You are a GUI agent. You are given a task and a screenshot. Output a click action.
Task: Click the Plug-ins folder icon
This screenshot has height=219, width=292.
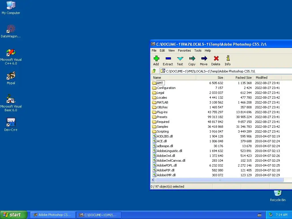coord(154,112)
